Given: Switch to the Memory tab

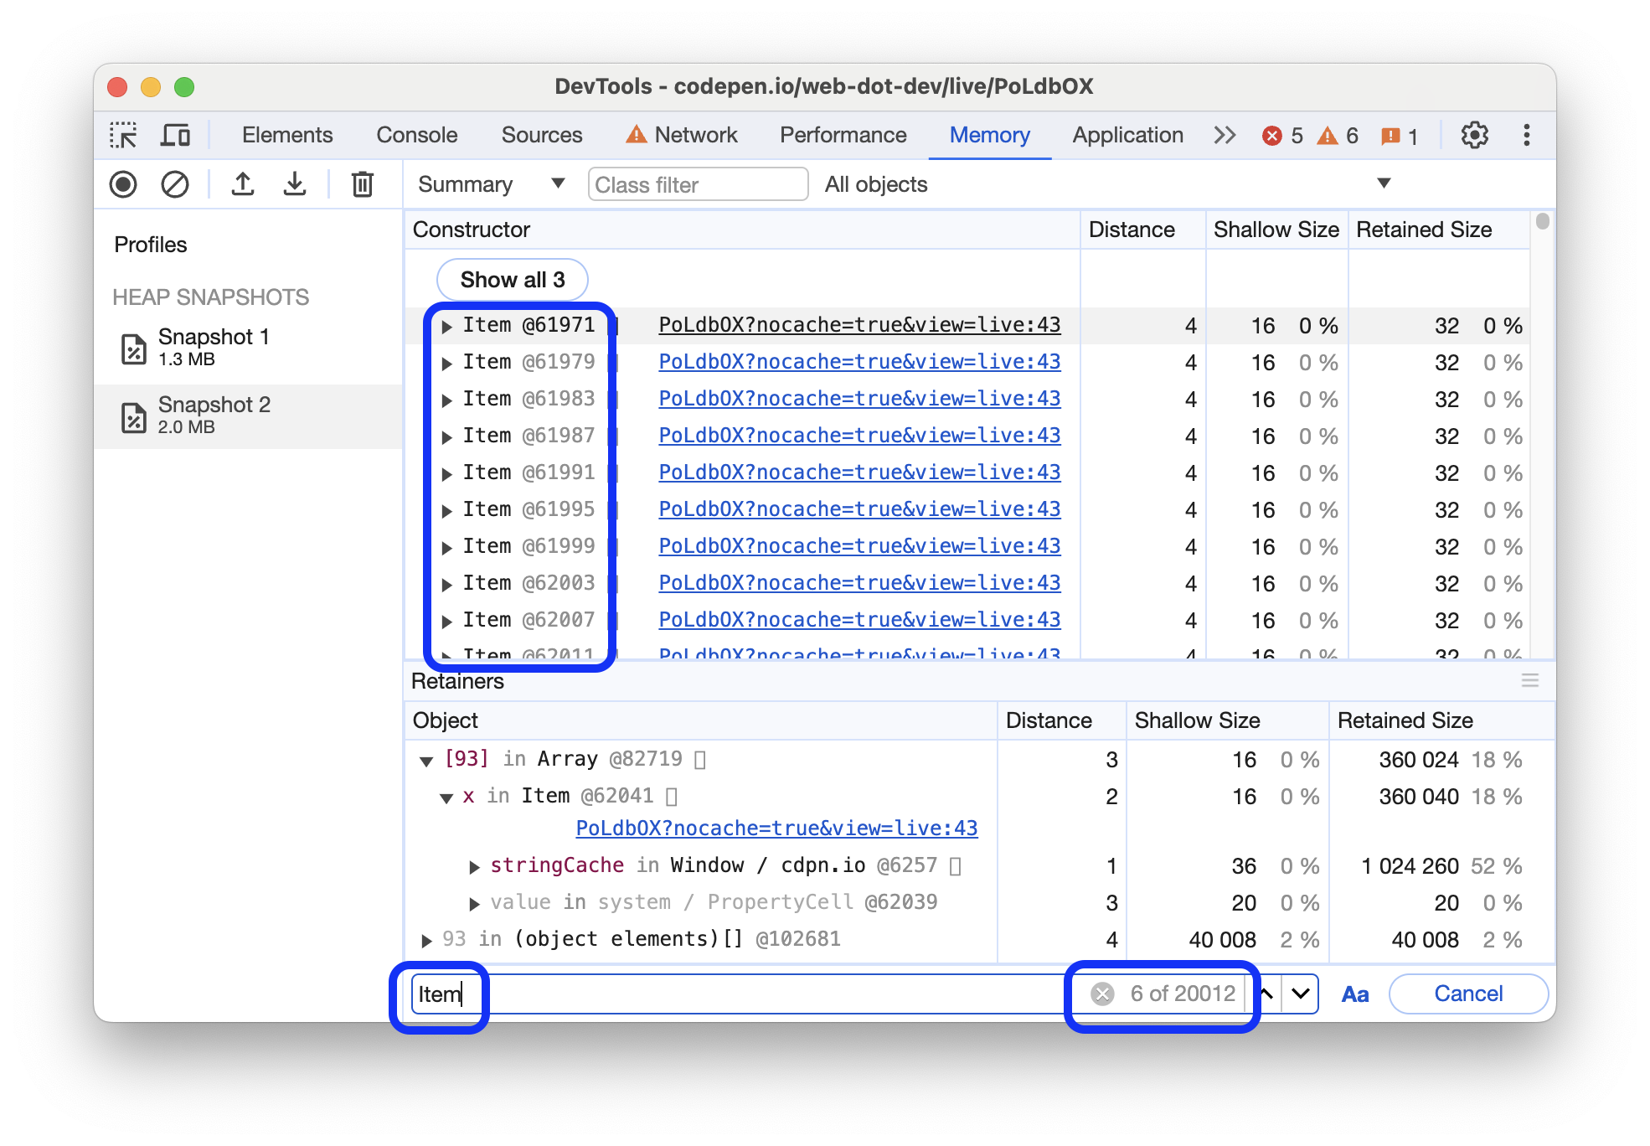Looking at the screenshot, I should coord(989,136).
